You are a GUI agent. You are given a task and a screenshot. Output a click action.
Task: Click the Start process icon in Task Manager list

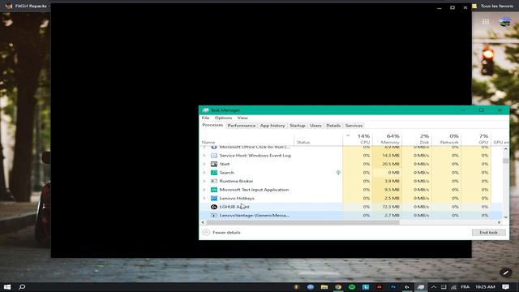pyautogui.click(x=214, y=164)
